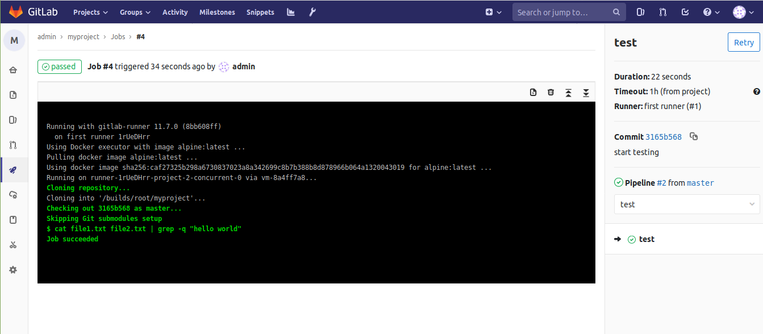Open Merge requests icon in top bar
Screen dimensions: 763x334
(x=662, y=12)
